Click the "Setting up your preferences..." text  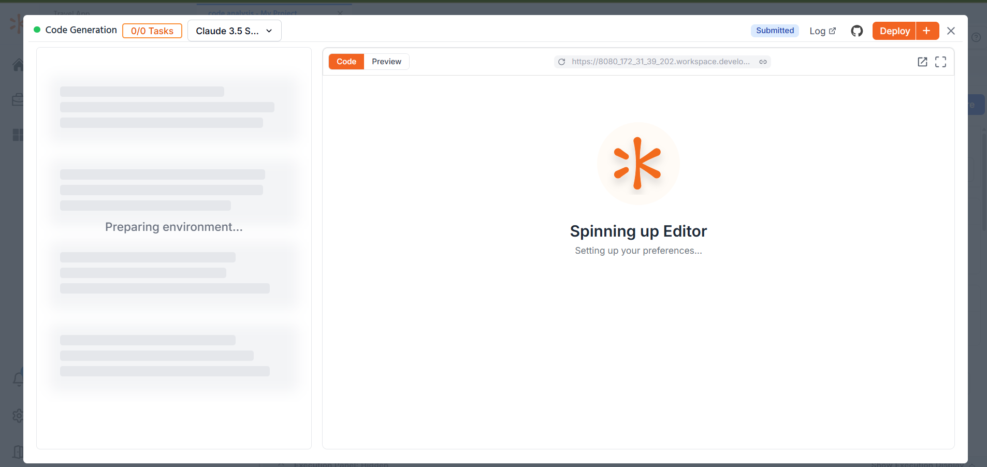(x=638, y=251)
